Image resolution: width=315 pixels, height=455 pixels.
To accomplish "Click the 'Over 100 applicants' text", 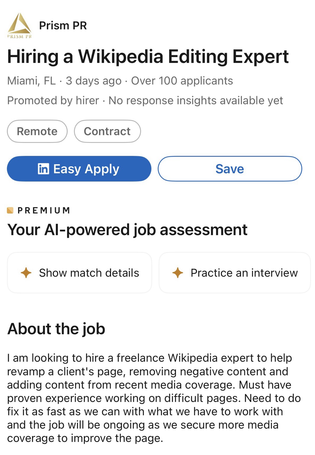I will (x=182, y=81).
